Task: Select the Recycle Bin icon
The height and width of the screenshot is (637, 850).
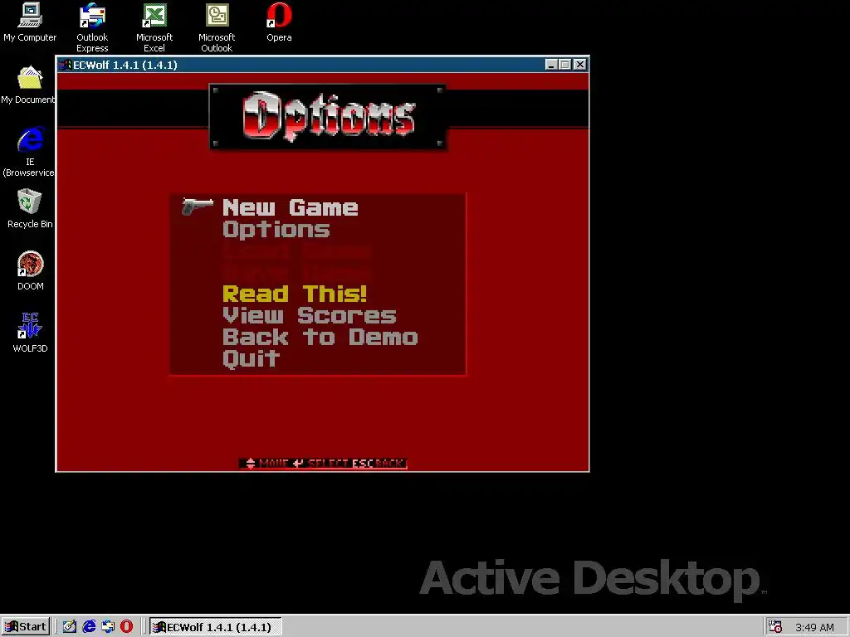Action: click(30, 208)
